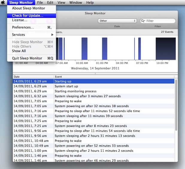Viewport: 185px width, 169px height.
Task: Click the bar just before 07:00 PM
Action: tap(139, 49)
